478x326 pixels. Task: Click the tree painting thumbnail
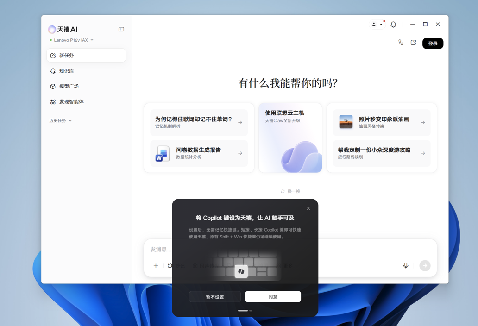346,122
